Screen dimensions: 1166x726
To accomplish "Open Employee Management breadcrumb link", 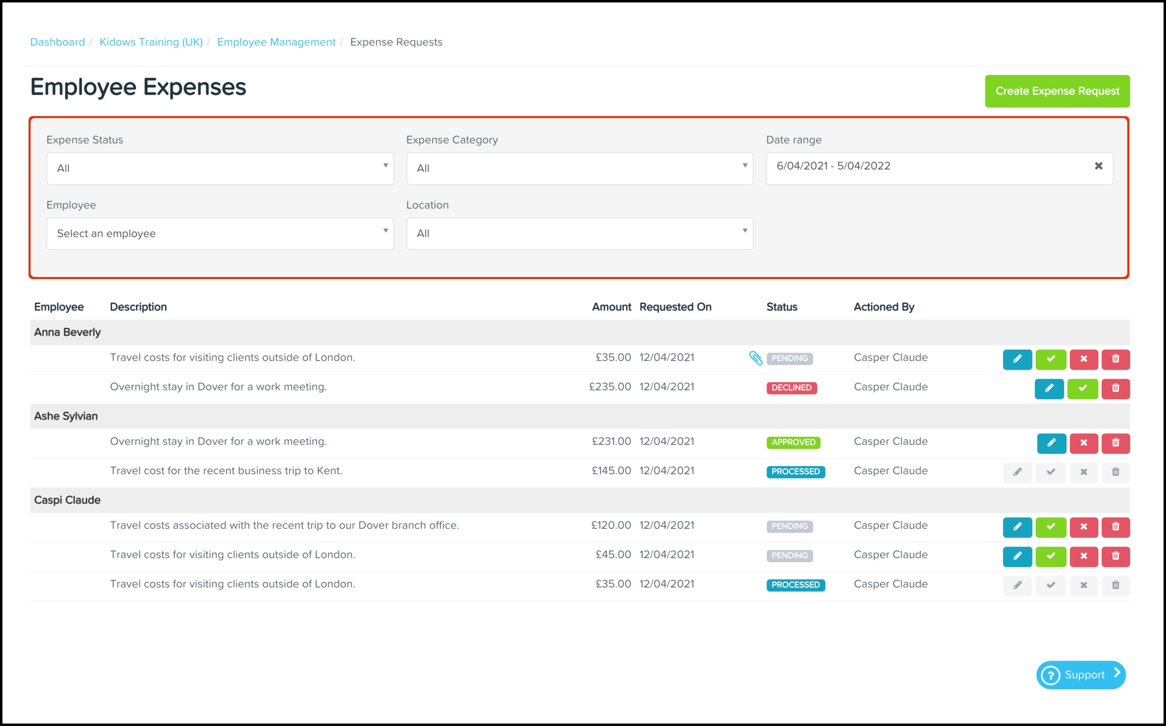I will pyautogui.click(x=276, y=42).
